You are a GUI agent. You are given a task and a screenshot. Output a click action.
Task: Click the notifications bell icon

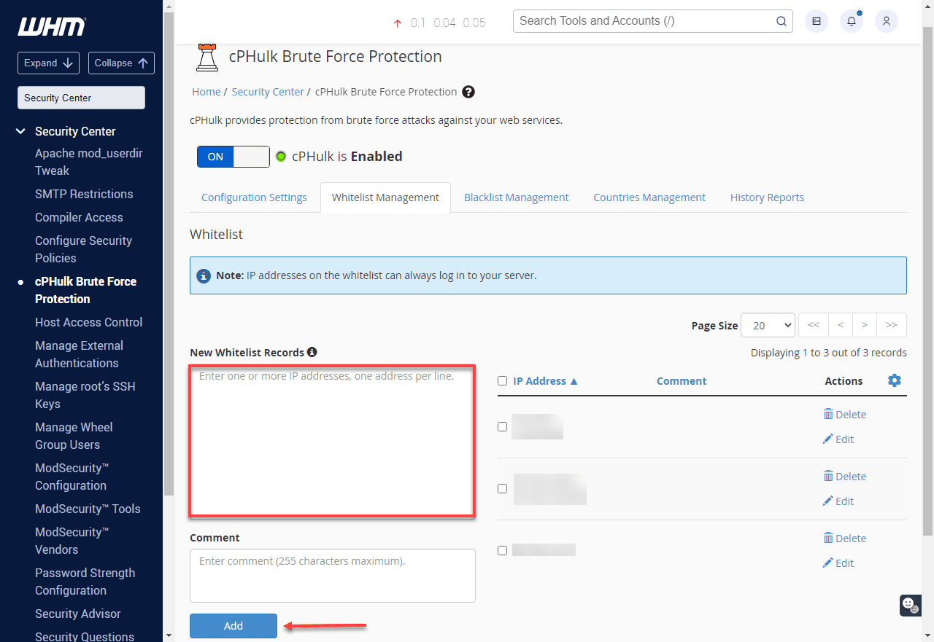[851, 22]
